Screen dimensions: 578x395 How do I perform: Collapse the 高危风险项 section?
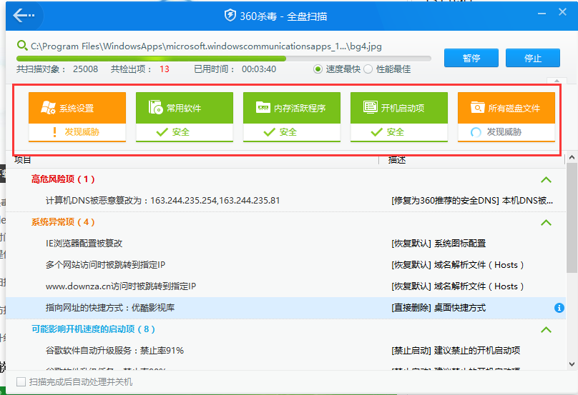[x=546, y=180]
